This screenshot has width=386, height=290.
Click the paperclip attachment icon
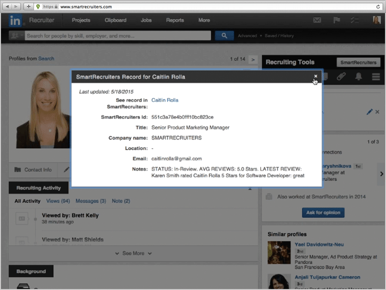[341, 77]
